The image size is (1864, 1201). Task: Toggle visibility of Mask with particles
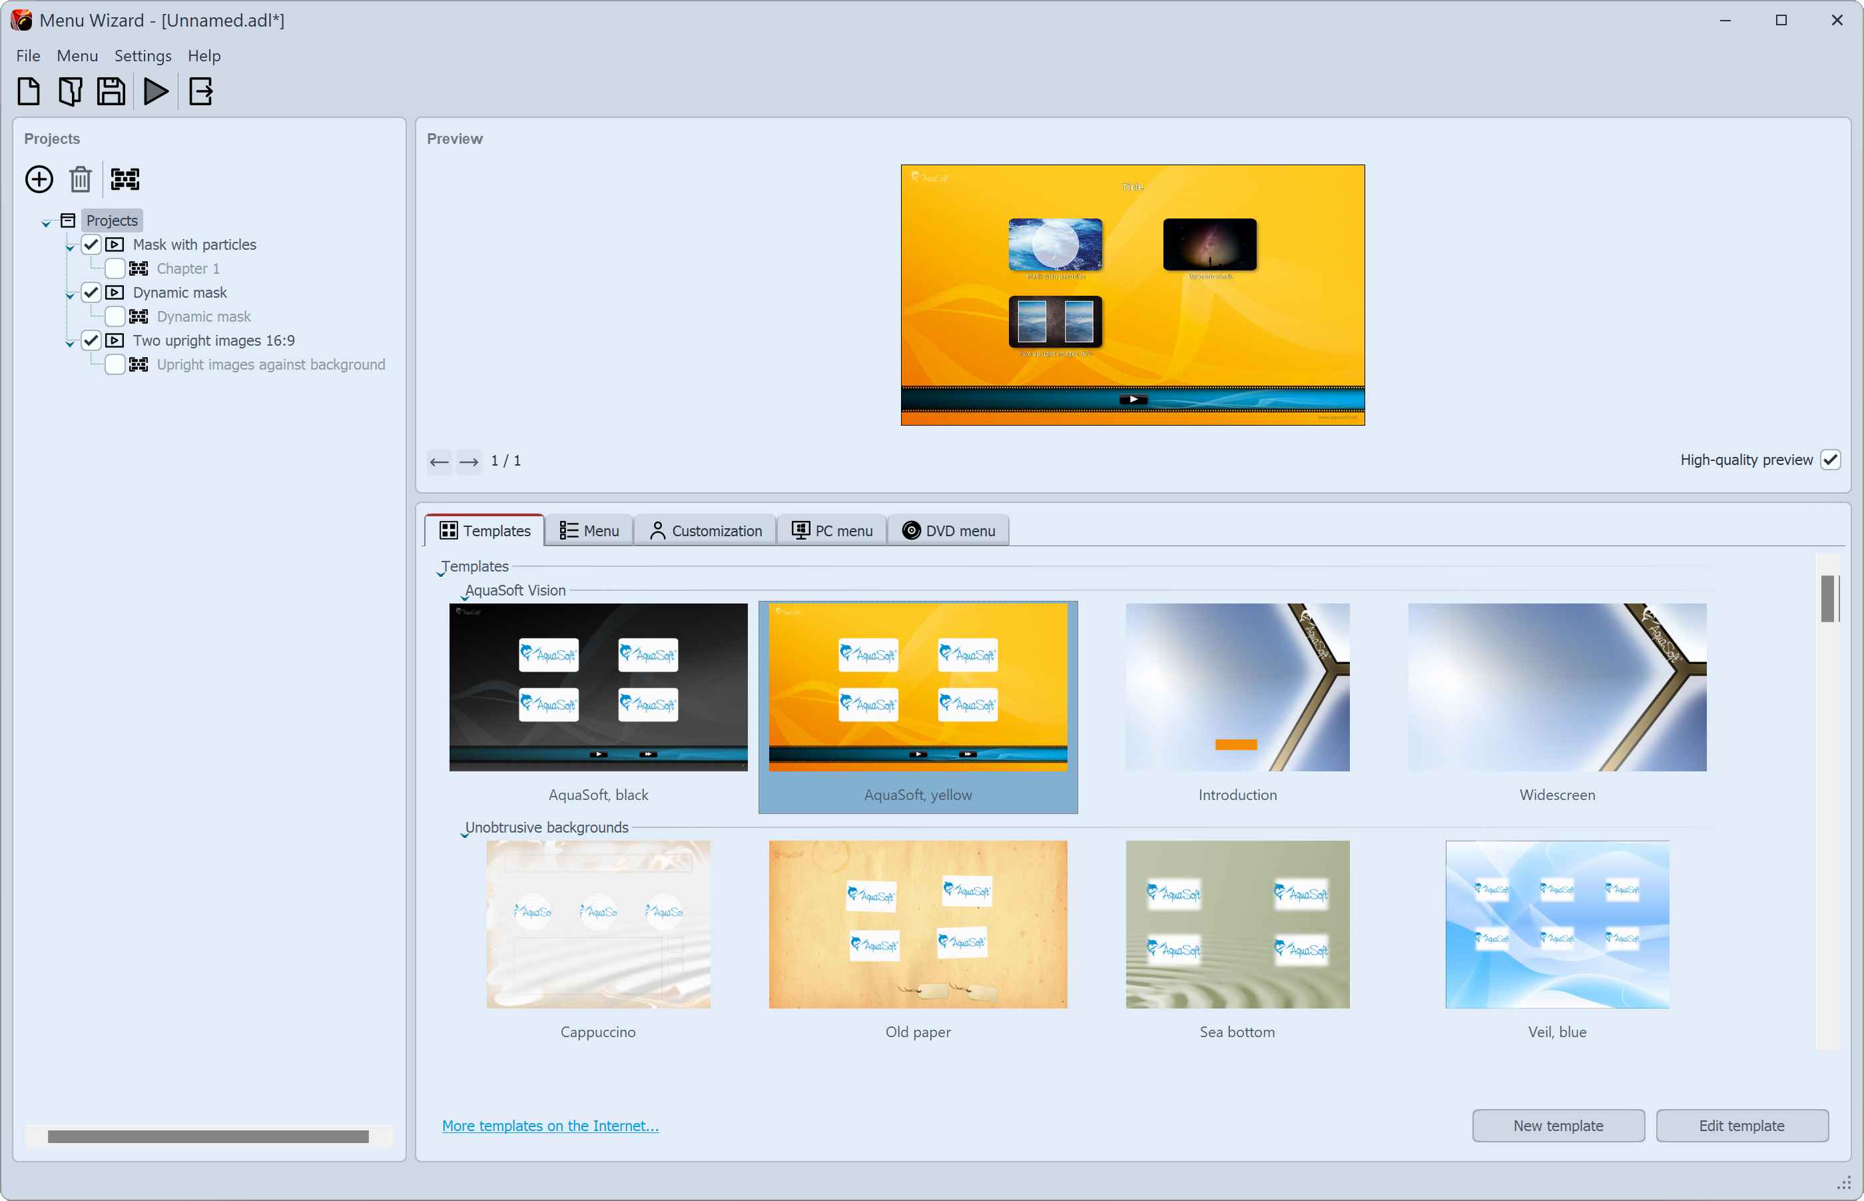(x=90, y=243)
